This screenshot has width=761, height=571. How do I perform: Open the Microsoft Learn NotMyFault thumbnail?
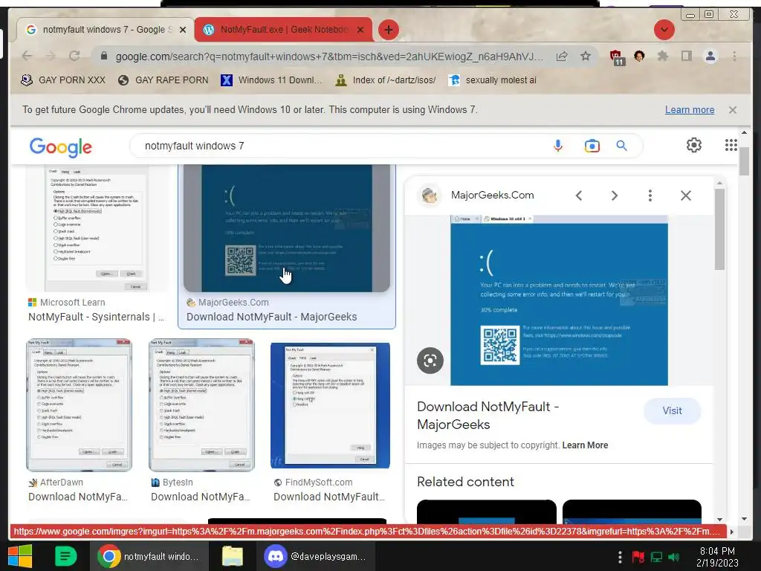(x=97, y=228)
